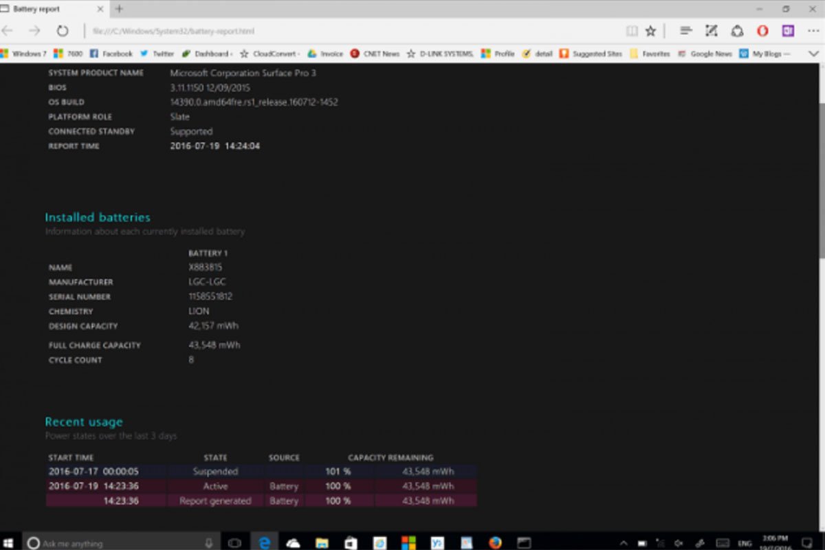
Task: Show hidden system tray icons chevron
Action: 624,542
